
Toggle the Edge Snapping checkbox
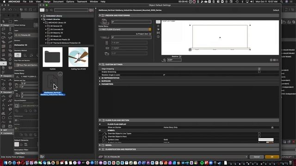pyautogui.click(x=259, y=69)
